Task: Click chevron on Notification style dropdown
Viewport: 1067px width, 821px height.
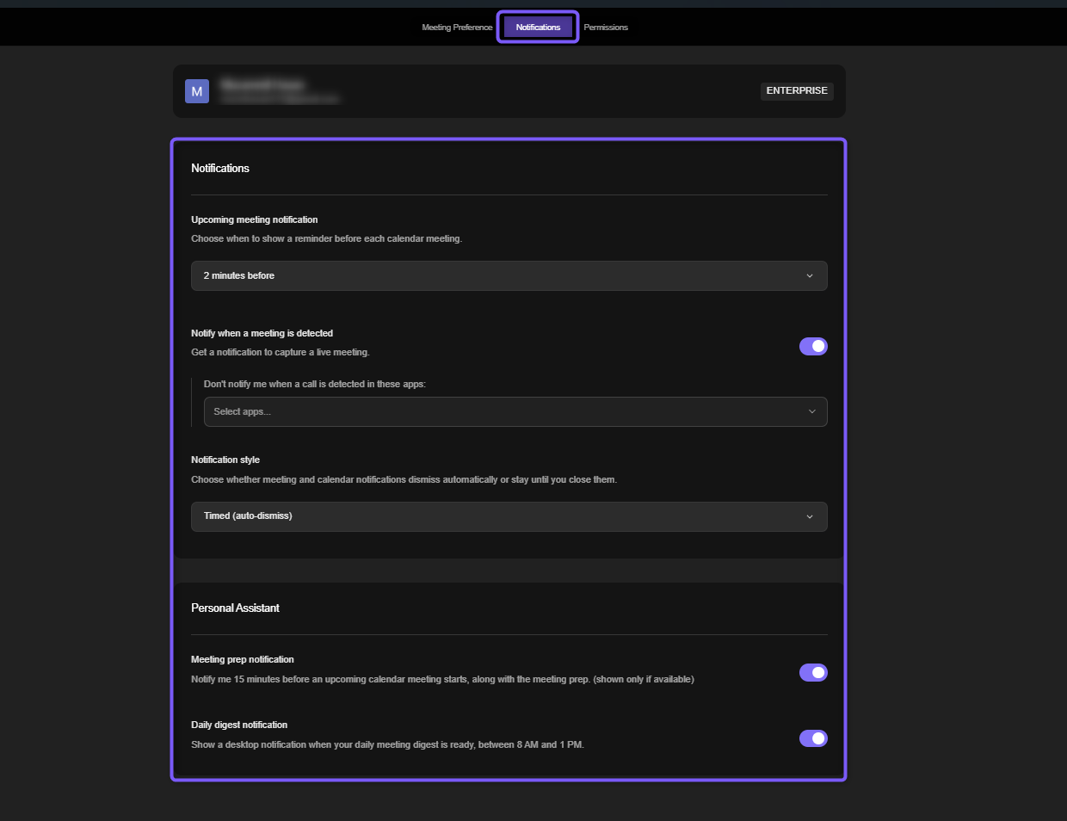Action: tap(810, 516)
